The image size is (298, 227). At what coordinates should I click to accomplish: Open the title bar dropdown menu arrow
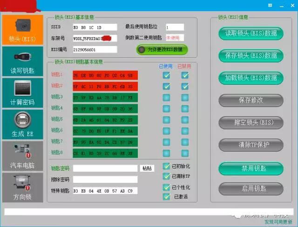coord(271,5)
